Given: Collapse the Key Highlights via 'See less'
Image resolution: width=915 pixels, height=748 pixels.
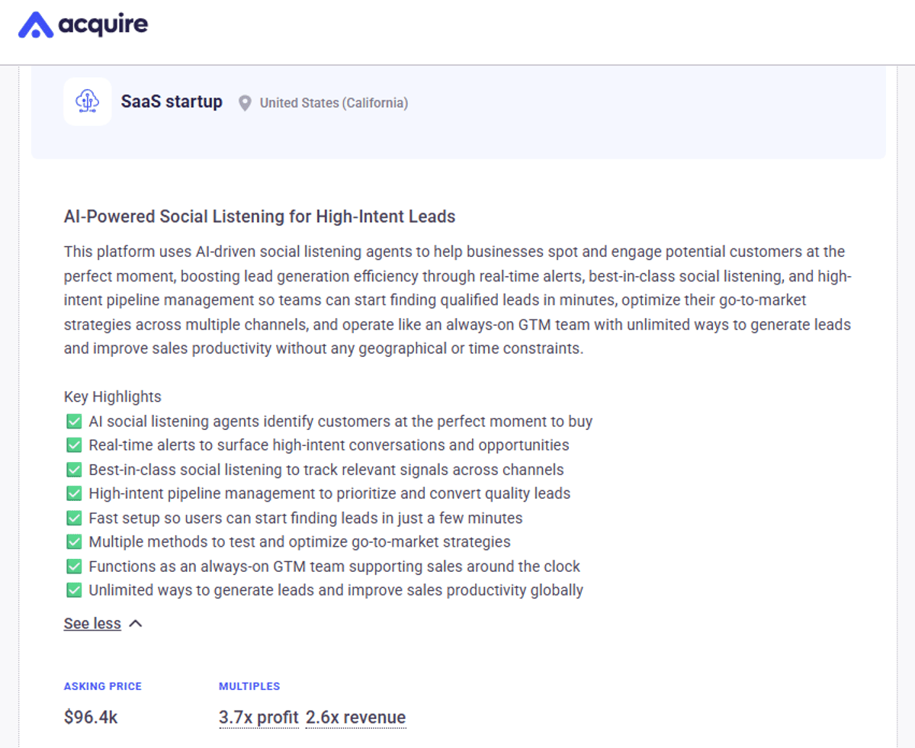Looking at the screenshot, I should coord(92,623).
